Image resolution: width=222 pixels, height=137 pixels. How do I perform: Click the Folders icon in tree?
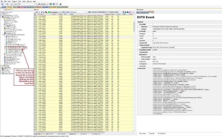(5, 27)
